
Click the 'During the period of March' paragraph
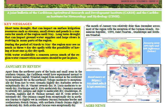tap(43, 48)
